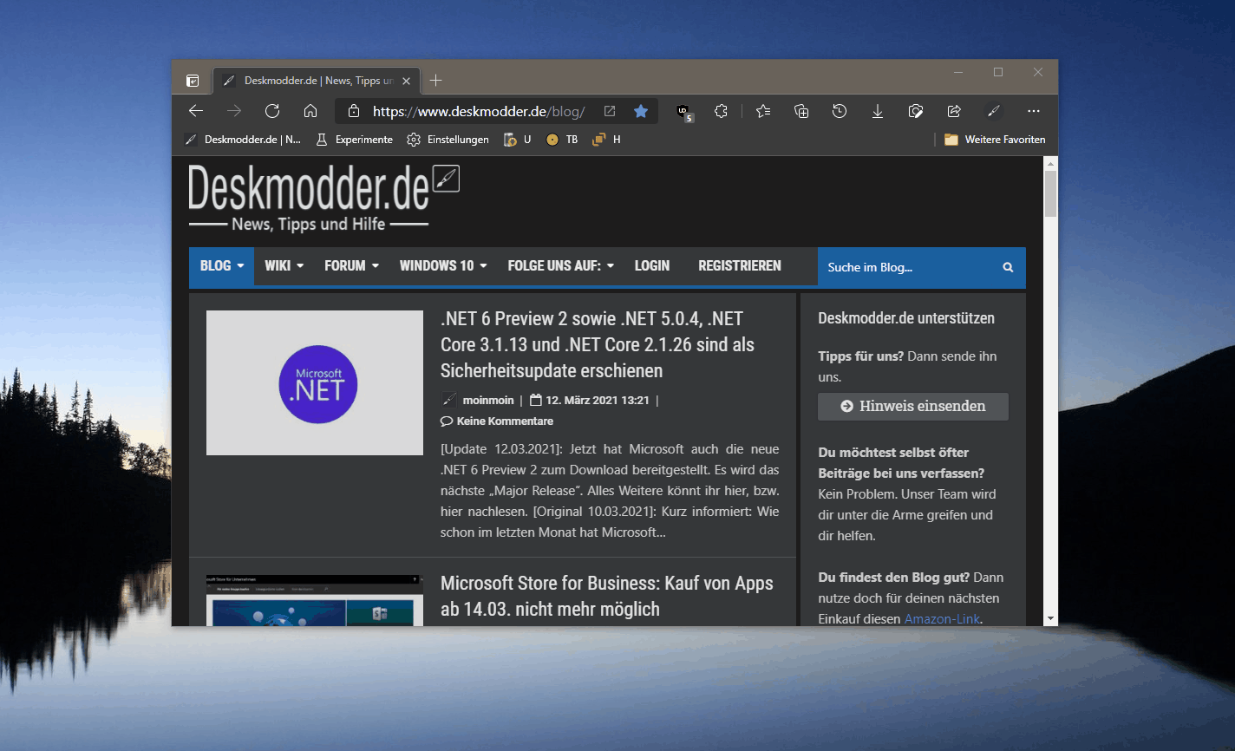The image size is (1235, 751).
Task: Open the Downloads icon
Action: 878,111
